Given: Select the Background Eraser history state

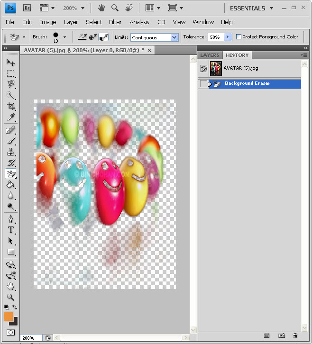Looking at the screenshot, I should (x=248, y=84).
